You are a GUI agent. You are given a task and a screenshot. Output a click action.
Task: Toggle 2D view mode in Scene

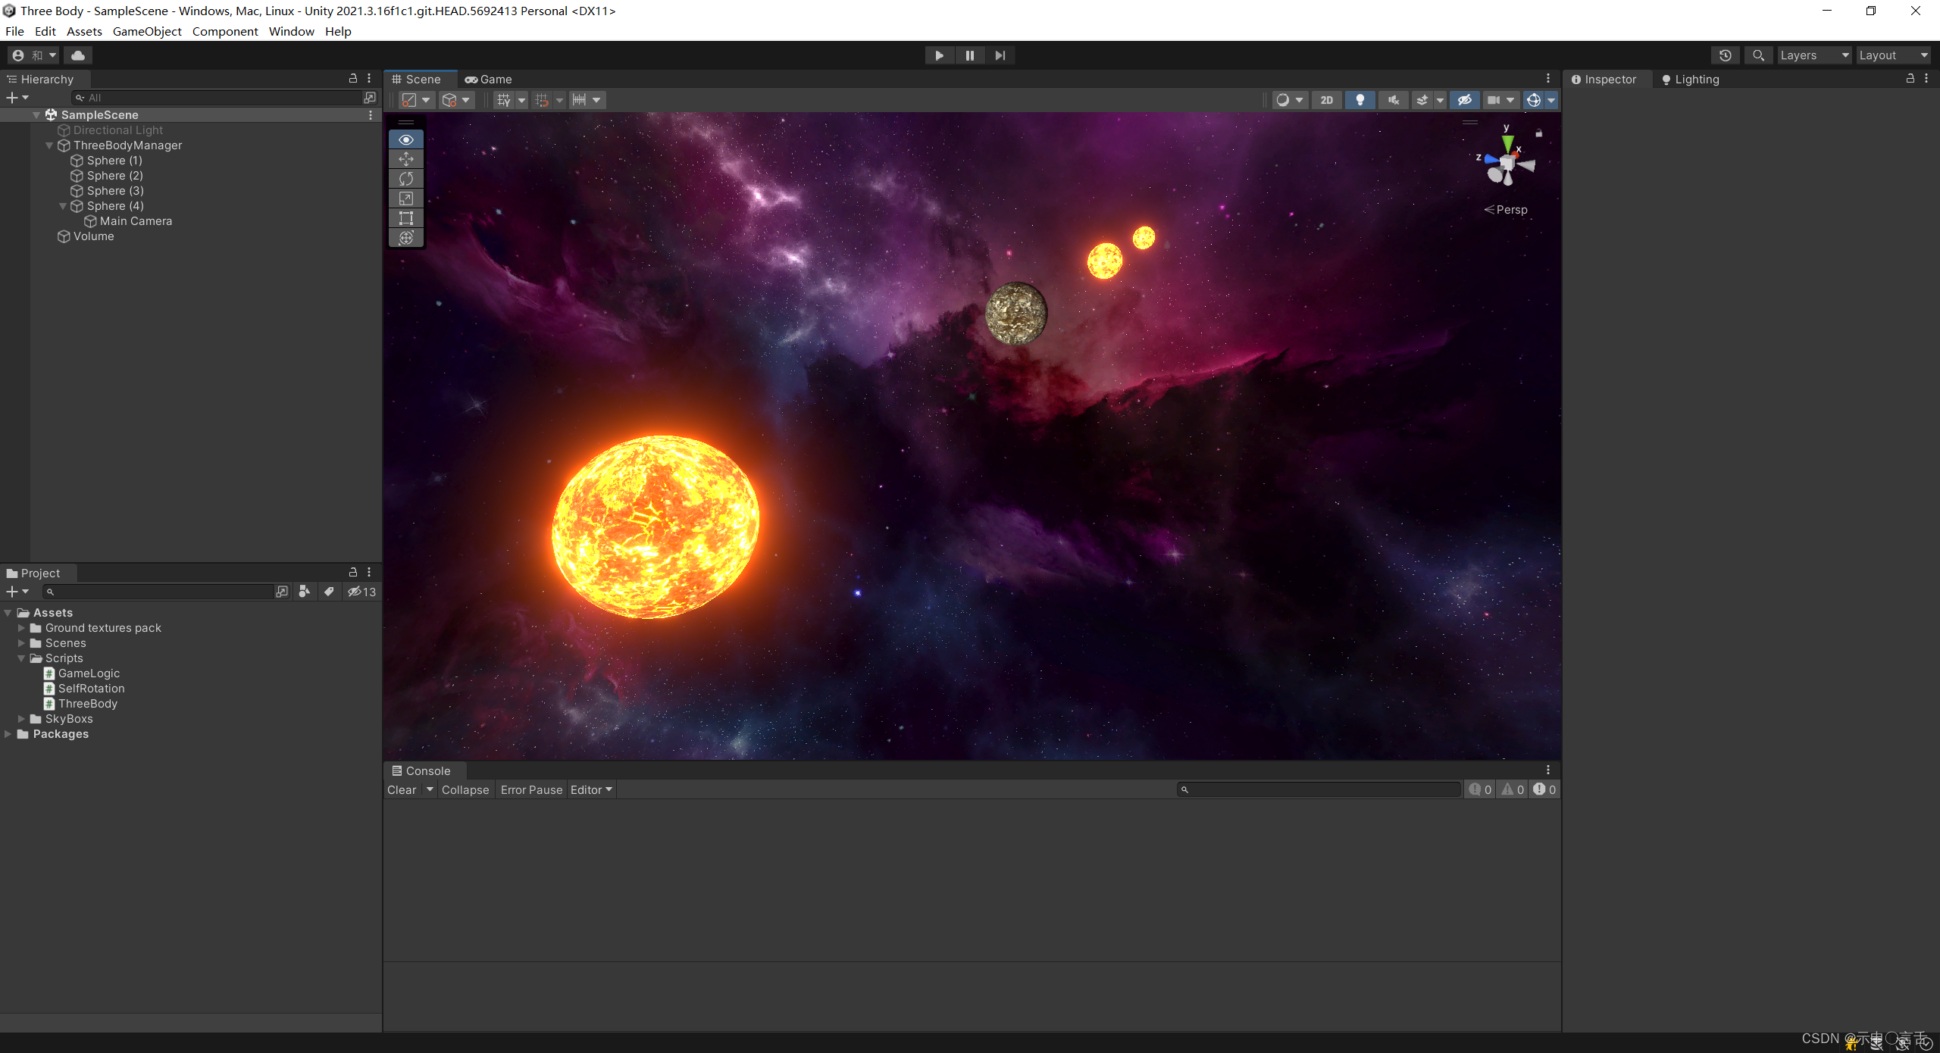click(x=1326, y=100)
